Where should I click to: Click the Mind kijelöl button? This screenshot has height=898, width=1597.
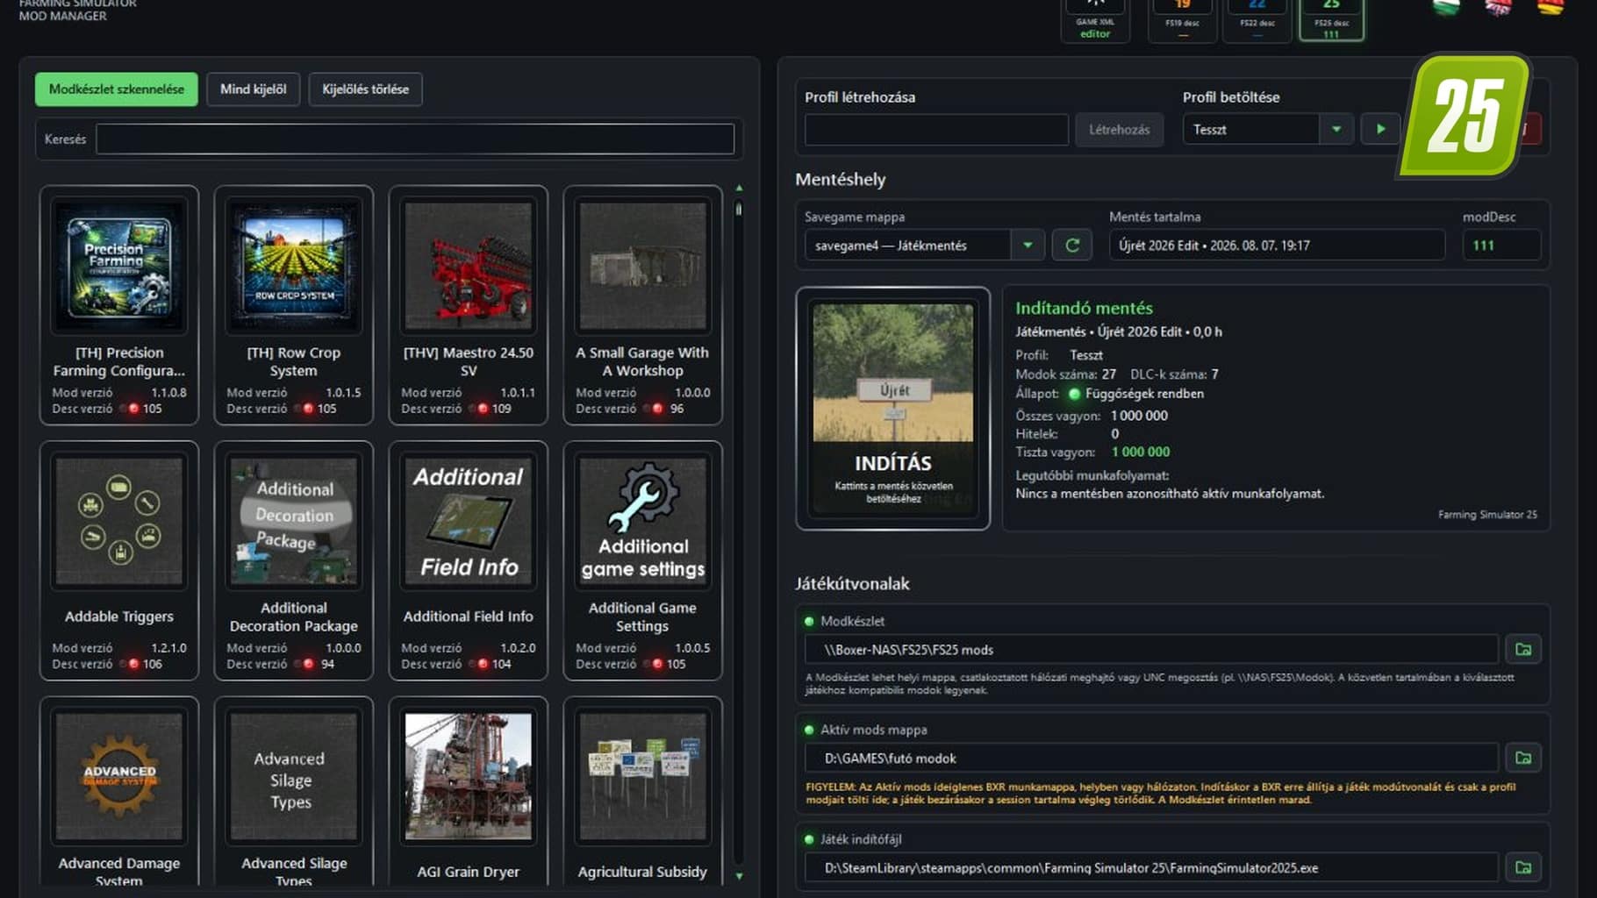(x=253, y=89)
